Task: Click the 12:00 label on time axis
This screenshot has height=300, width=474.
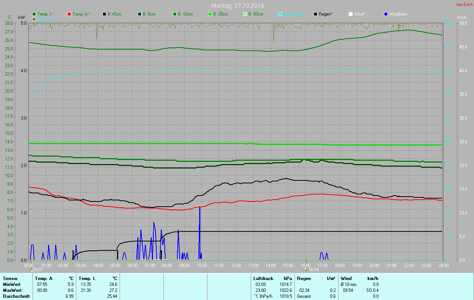Action: pyautogui.click(x=236, y=265)
